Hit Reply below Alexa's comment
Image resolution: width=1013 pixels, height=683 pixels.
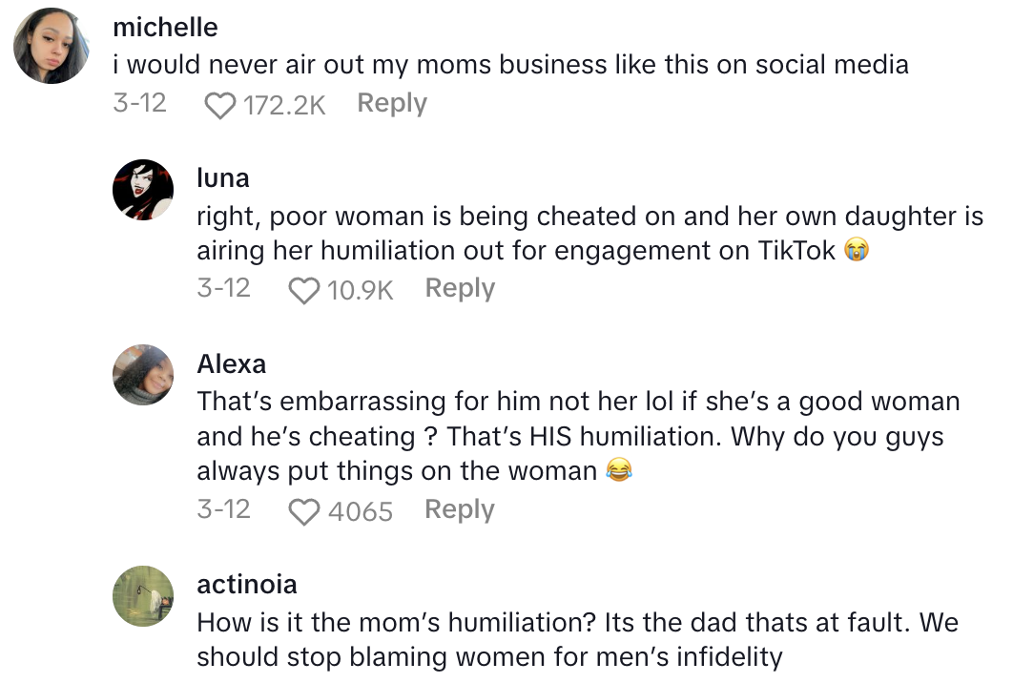coord(460,509)
